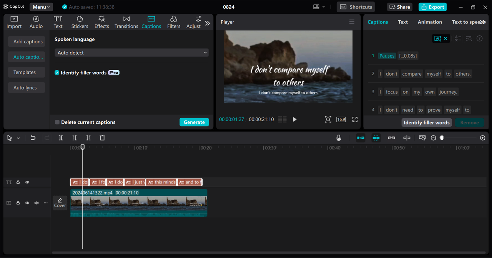Click the clip linkage chain icon
492x258 pixels.
pyautogui.click(x=391, y=138)
